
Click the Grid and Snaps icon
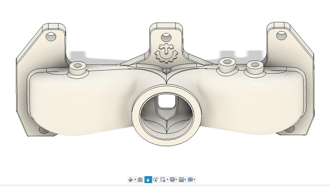point(181,179)
